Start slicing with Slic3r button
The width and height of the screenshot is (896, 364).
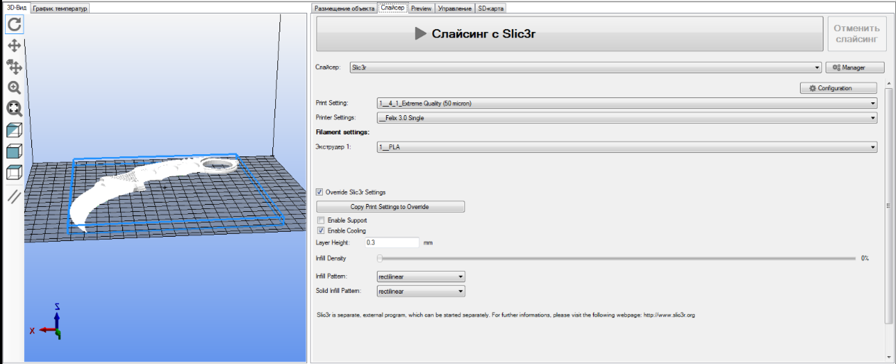tap(569, 34)
